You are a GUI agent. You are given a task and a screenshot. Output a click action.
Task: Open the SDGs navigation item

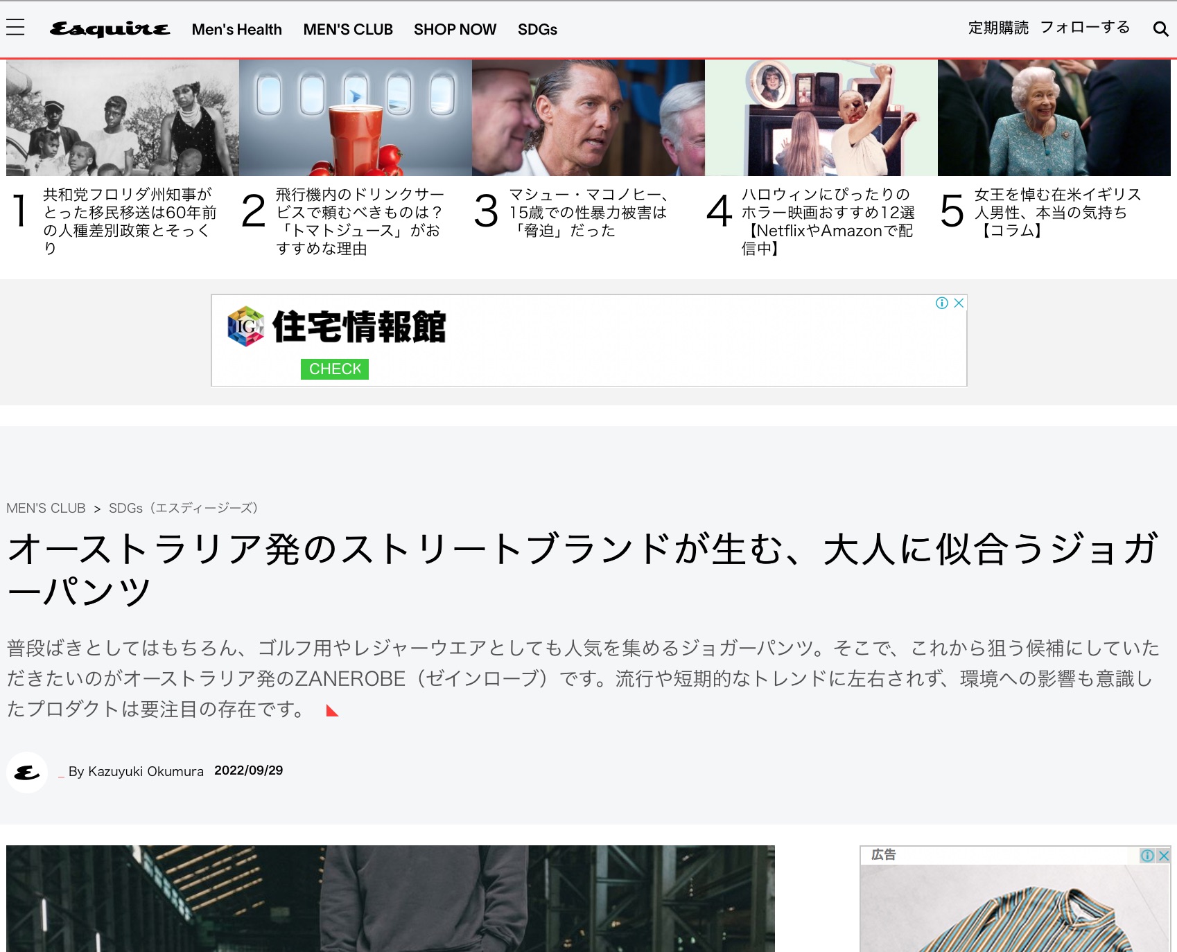coord(538,29)
